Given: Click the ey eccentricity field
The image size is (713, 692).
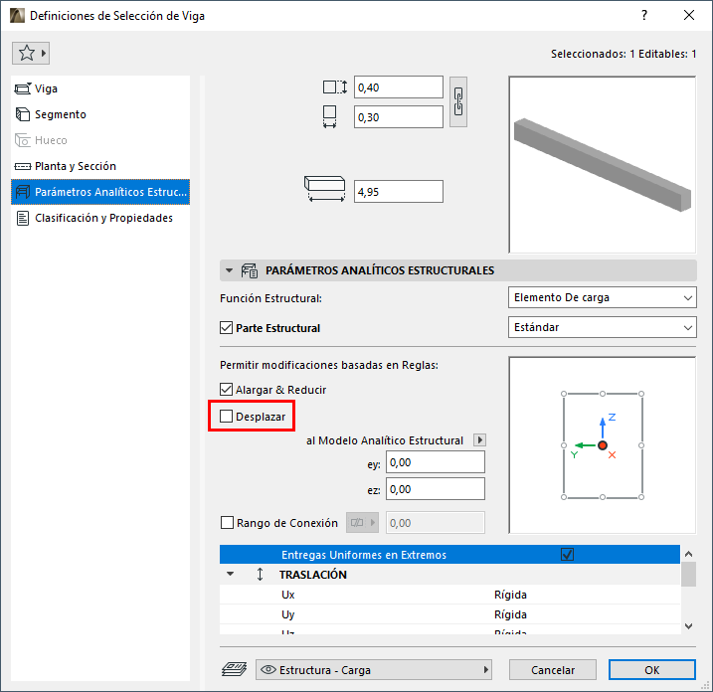Looking at the screenshot, I should (436, 462).
